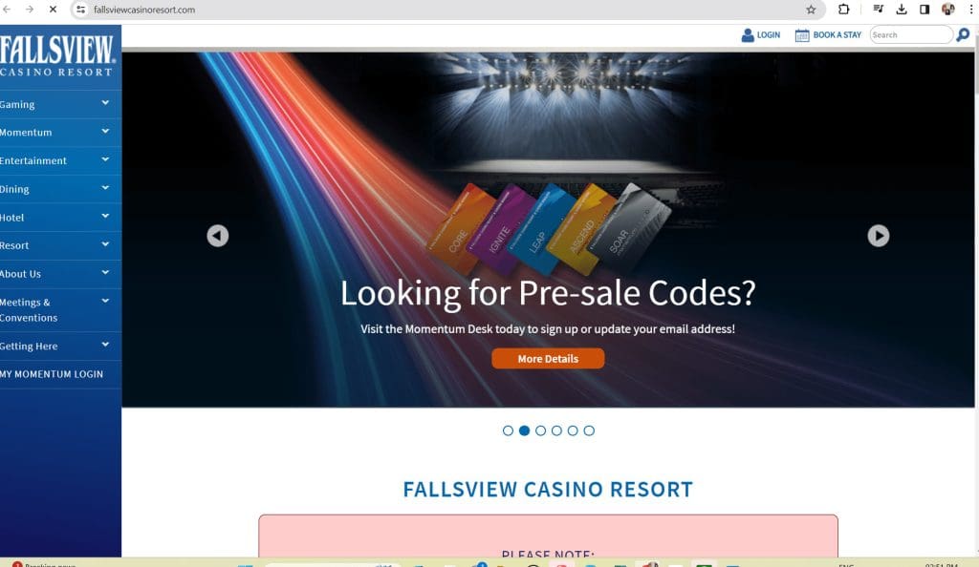Screen dimensions: 979x567
Task: Click the Book a Stay calendar icon
Action: tap(802, 35)
